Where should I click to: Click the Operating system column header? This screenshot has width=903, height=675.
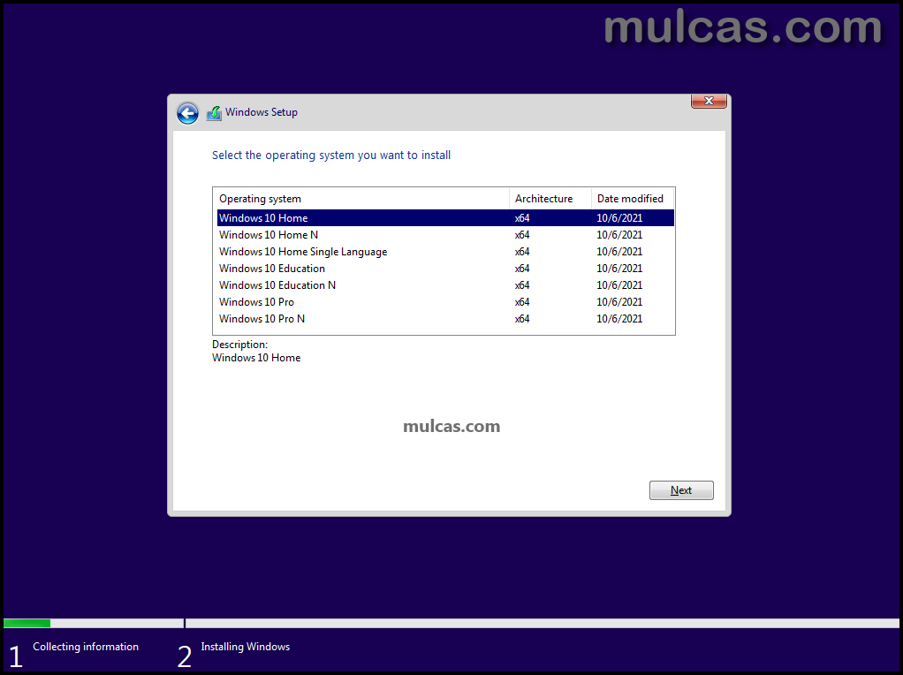261,199
